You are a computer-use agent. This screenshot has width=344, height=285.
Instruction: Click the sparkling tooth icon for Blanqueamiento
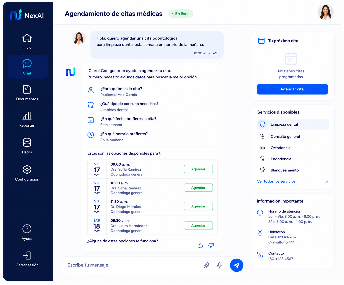pyautogui.click(x=262, y=170)
